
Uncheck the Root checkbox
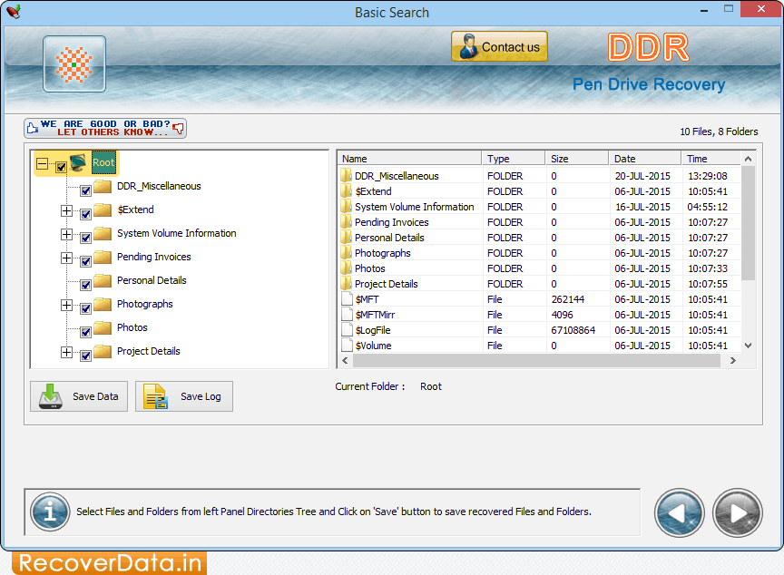(x=61, y=168)
